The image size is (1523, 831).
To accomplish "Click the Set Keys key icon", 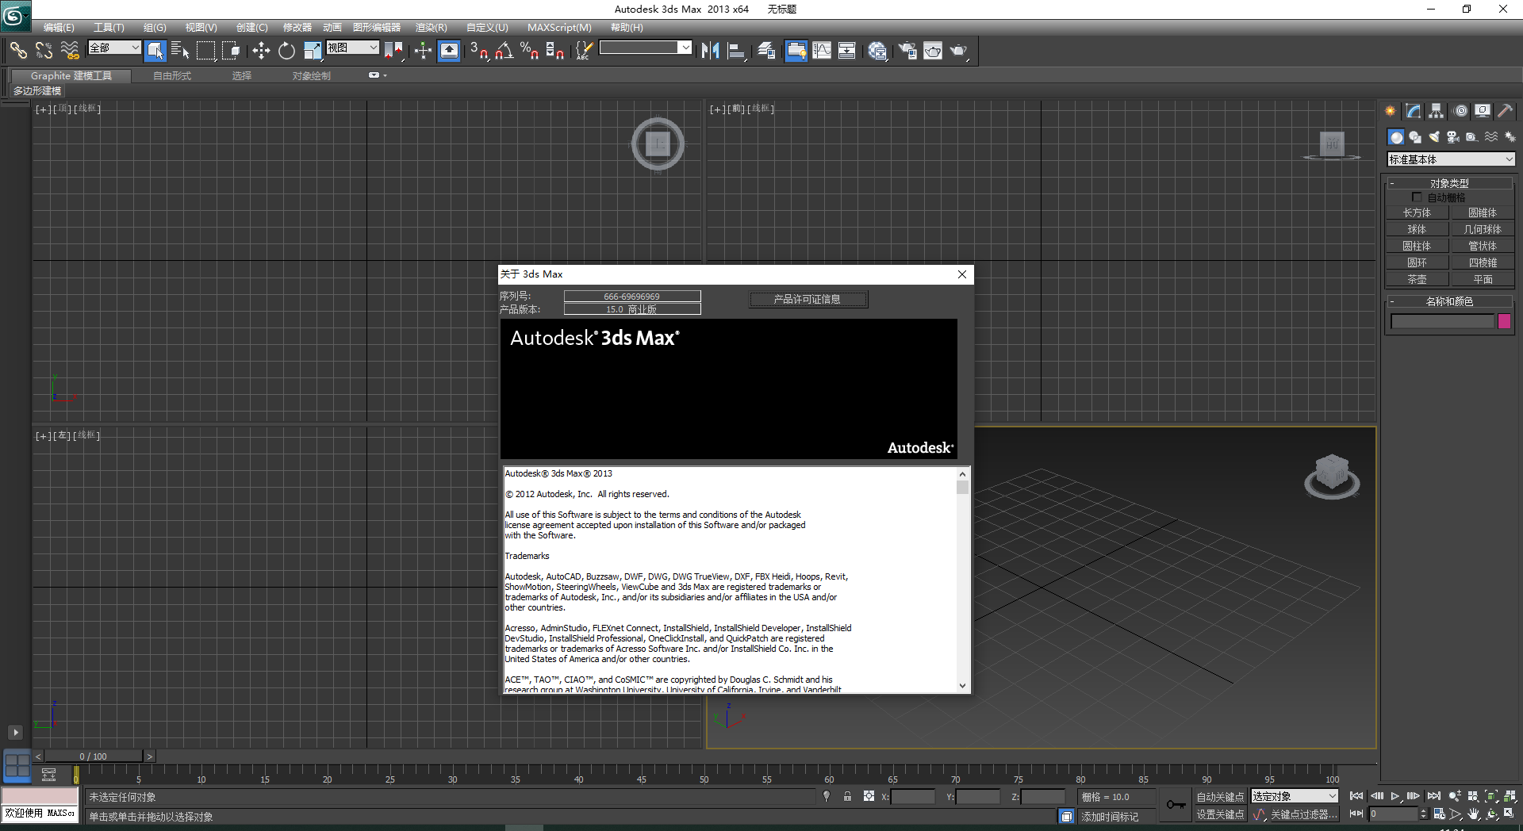I will pos(1176,805).
